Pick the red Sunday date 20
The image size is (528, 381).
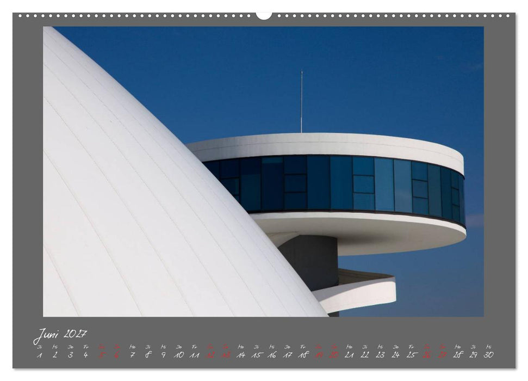click(x=334, y=355)
